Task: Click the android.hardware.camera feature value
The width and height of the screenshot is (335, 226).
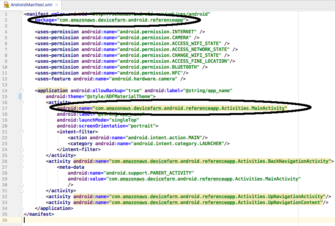Action: [143, 79]
